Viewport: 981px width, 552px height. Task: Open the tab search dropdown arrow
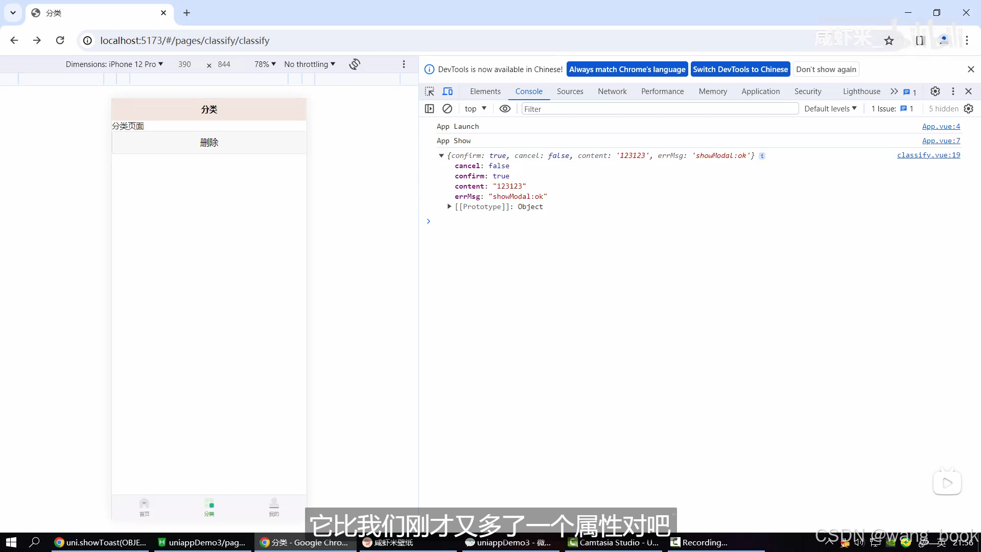13,13
